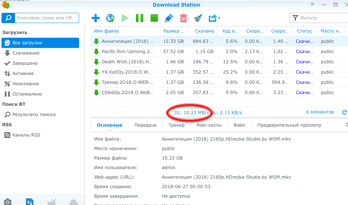The height and width of the screenshot is (205, 348).
Task: Click the blue pencil edit icon
Action: [x=169, y=18]
